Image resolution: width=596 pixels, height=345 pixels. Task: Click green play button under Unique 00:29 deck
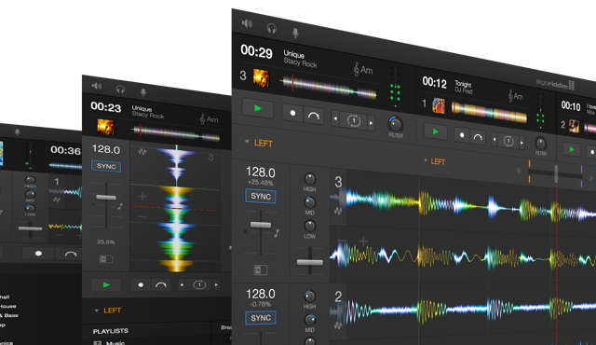point(258,108)
